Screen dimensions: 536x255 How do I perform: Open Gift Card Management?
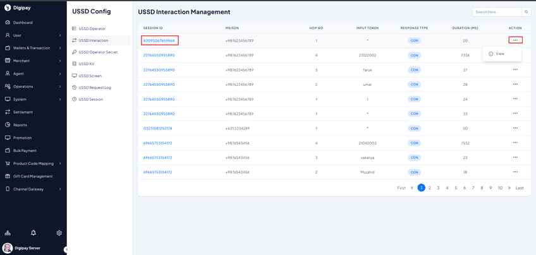click(x=33, y=177)
